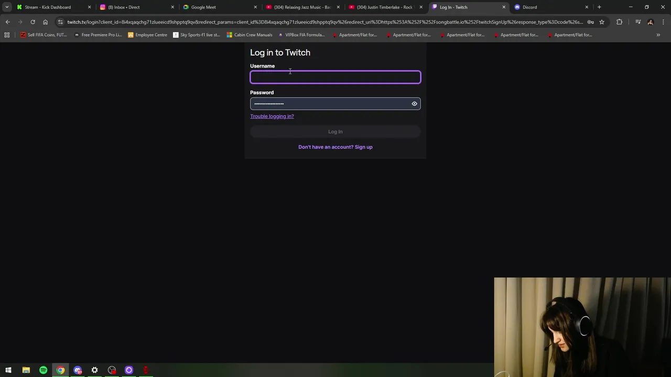Open the Sell FIFA Coins bookmark
Image resolution: width=671 pixels, height=377 pixels.
point(44,35)
